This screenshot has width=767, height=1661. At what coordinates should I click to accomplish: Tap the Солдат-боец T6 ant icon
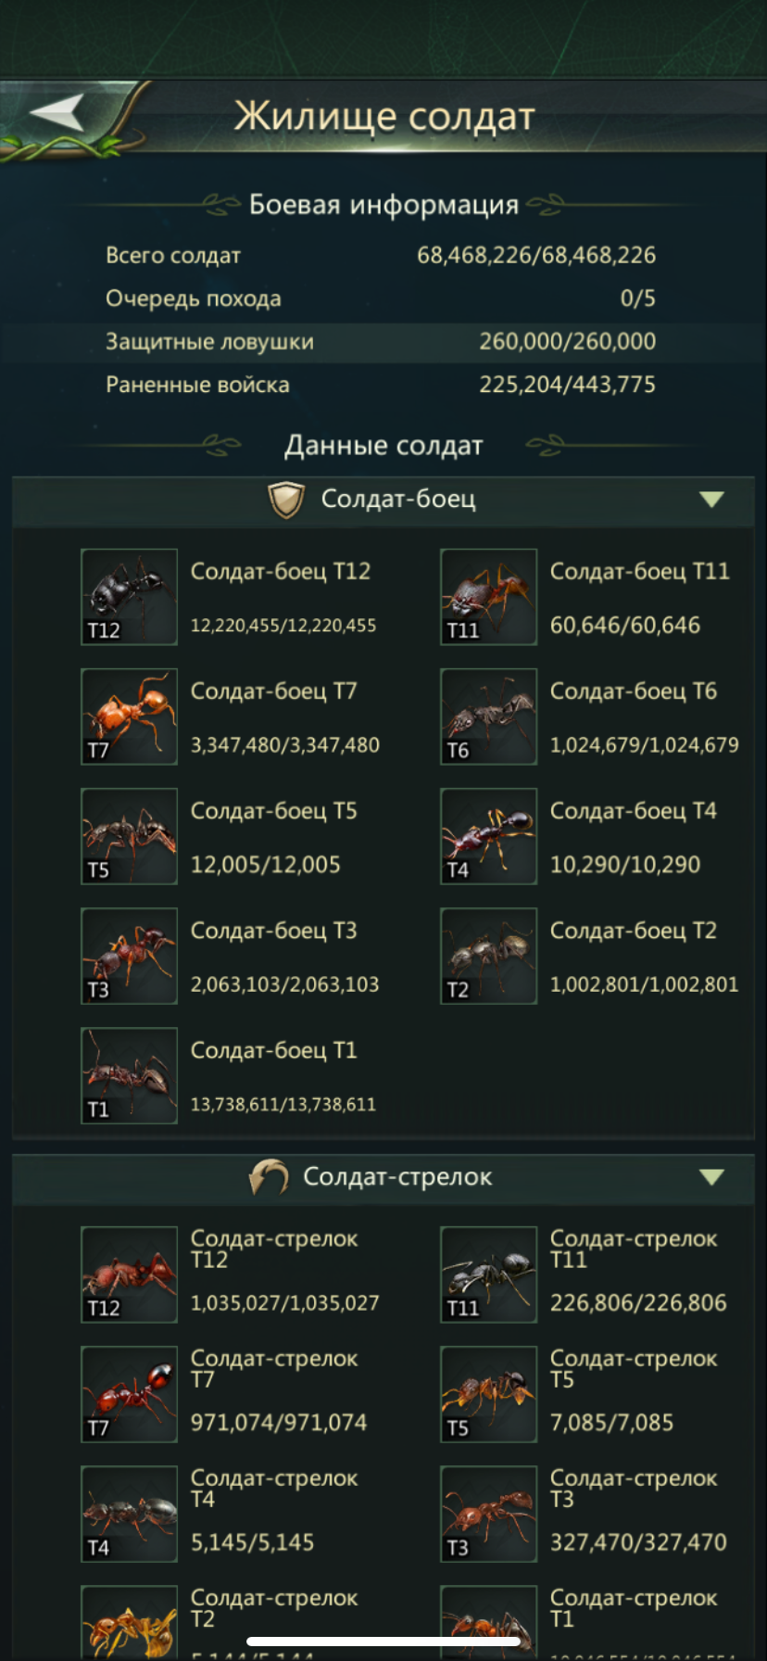488,716
